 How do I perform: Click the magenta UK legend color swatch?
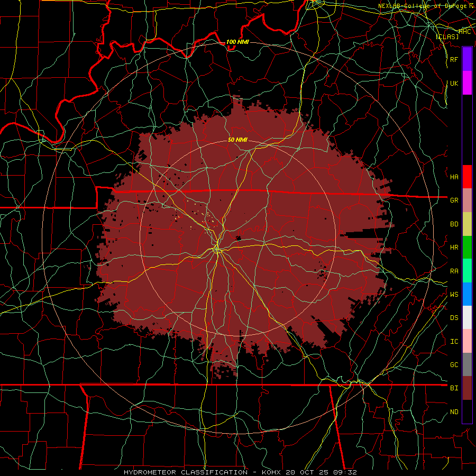pyautogui.click(x=467, y=83)
